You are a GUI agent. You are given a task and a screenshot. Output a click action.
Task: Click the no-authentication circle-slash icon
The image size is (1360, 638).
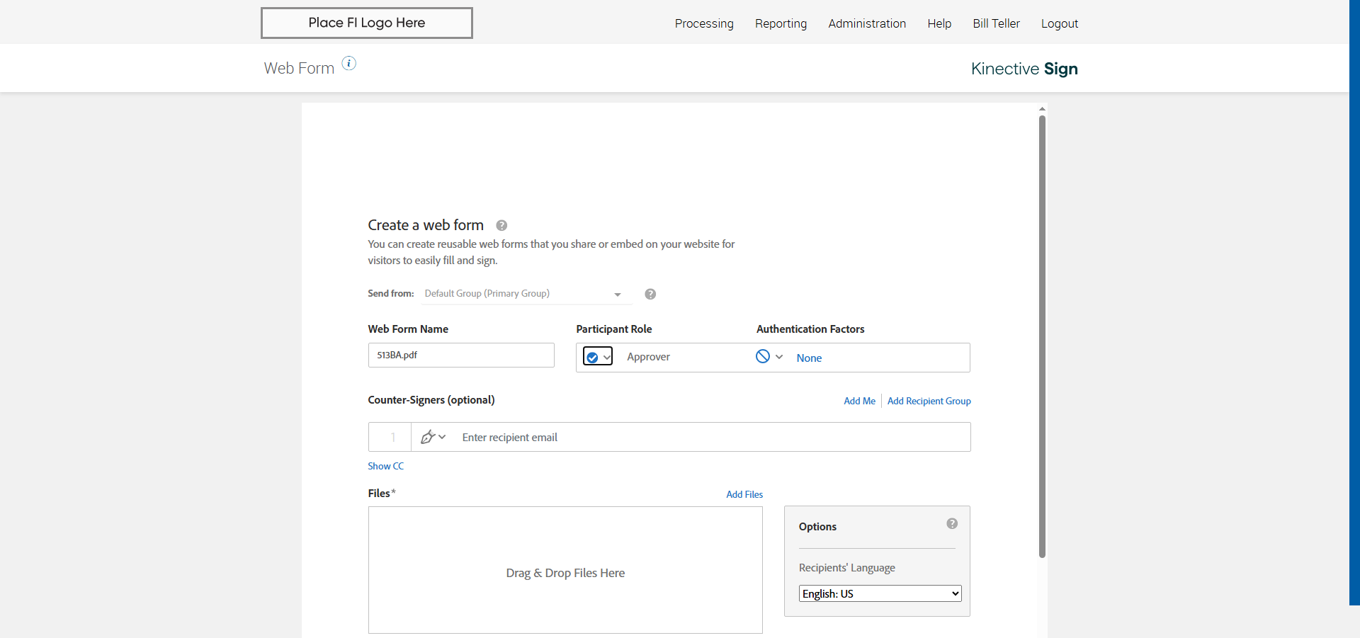(763, 357)
